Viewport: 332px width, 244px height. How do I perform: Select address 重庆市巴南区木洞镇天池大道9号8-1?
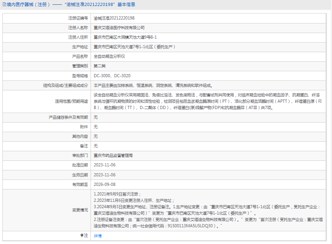[x=125, y=37]
